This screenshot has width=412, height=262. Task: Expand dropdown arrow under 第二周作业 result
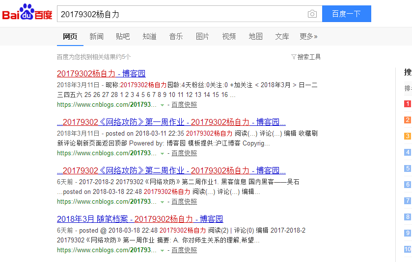click(x=162, y=202)
